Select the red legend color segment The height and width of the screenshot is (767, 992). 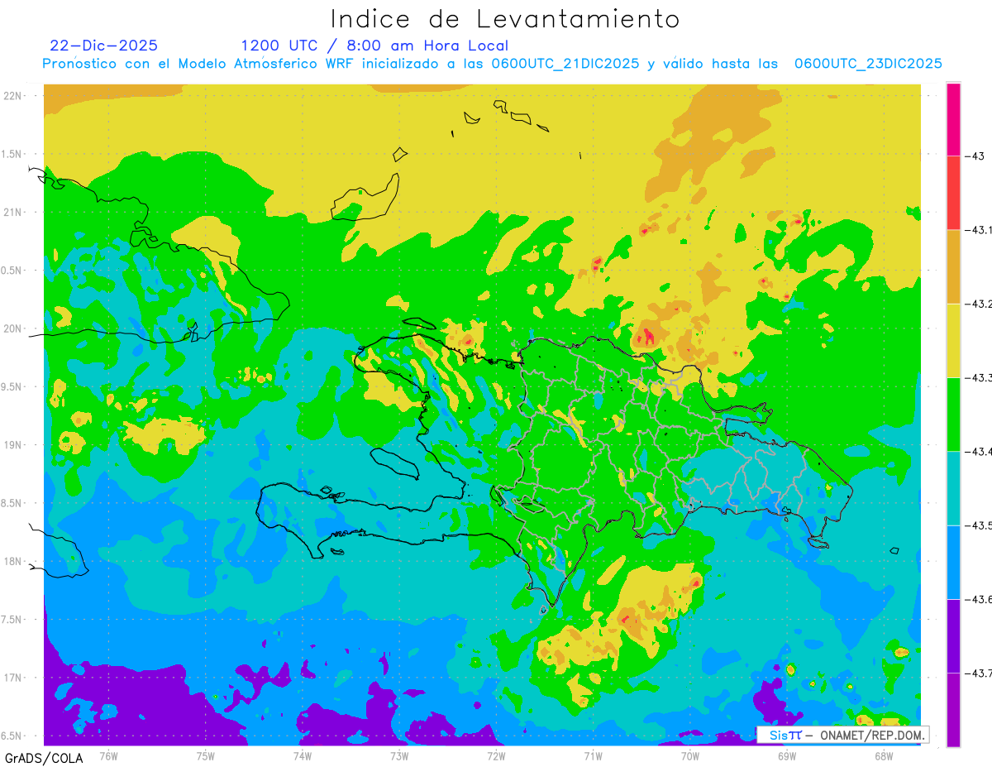point(953,193)
